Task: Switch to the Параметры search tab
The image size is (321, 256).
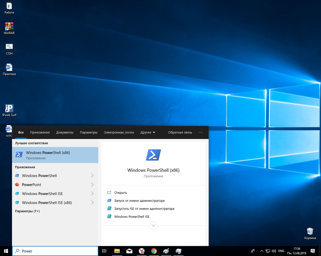Action: click(89, 133)
